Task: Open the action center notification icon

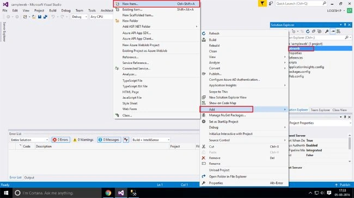Action: pos(329,193)
